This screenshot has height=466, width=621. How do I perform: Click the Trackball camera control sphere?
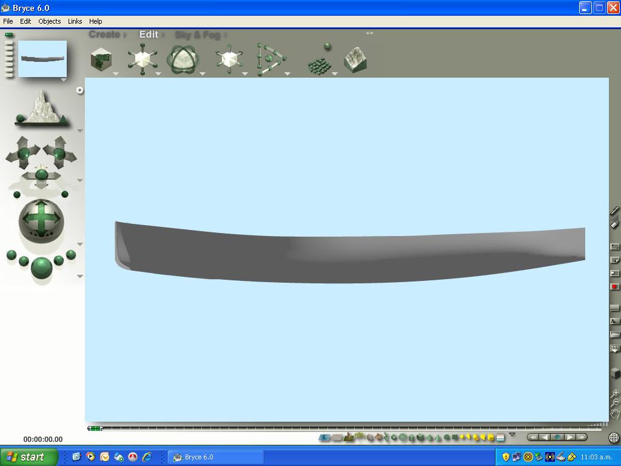click(41, 219)
